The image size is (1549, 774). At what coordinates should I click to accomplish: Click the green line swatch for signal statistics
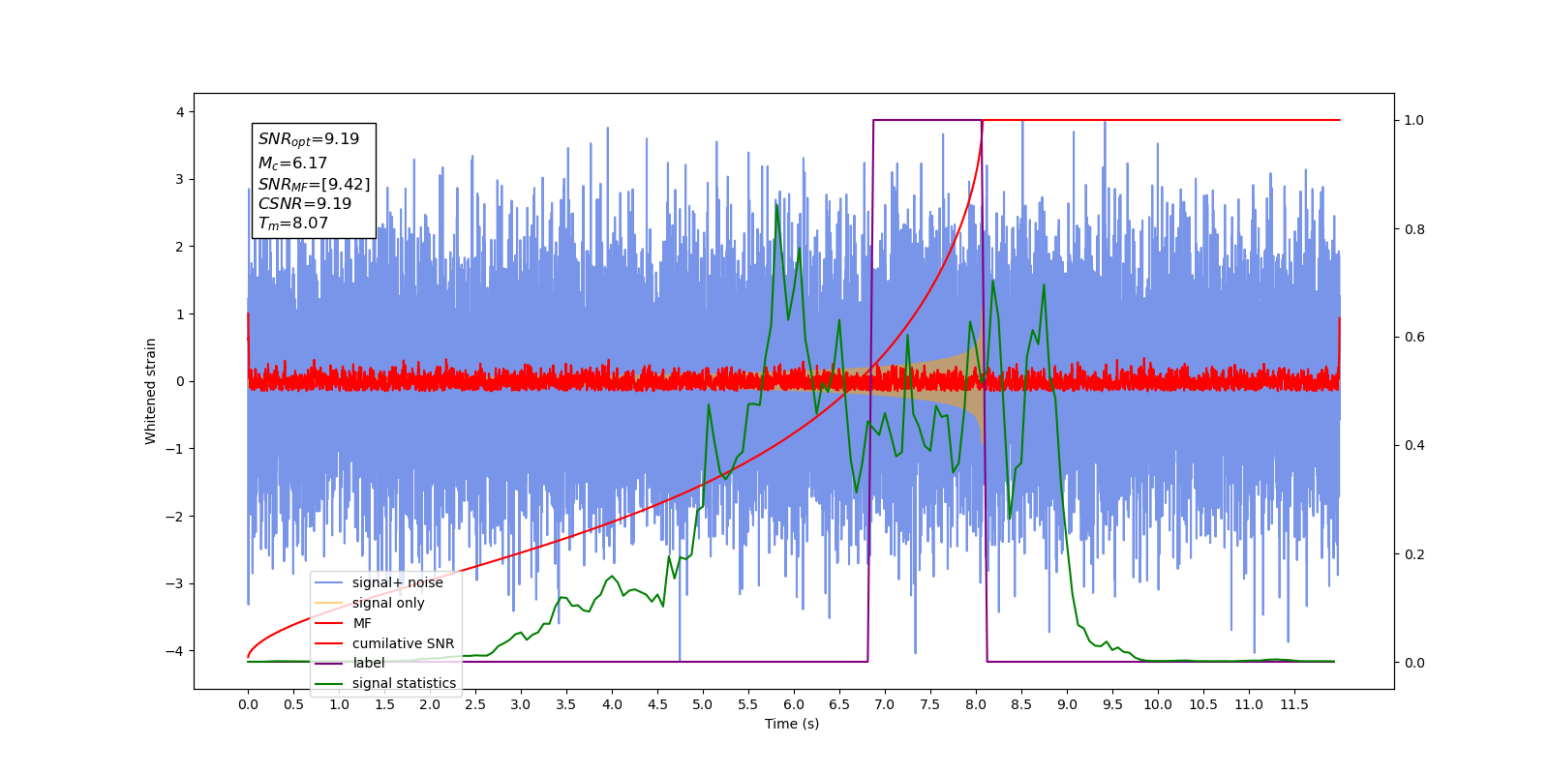(329, 683)
